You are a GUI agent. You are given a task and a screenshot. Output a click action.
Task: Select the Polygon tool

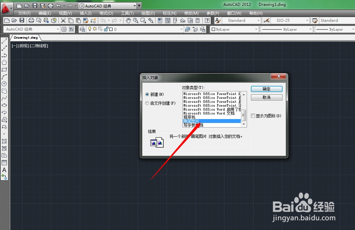point(4,62)
